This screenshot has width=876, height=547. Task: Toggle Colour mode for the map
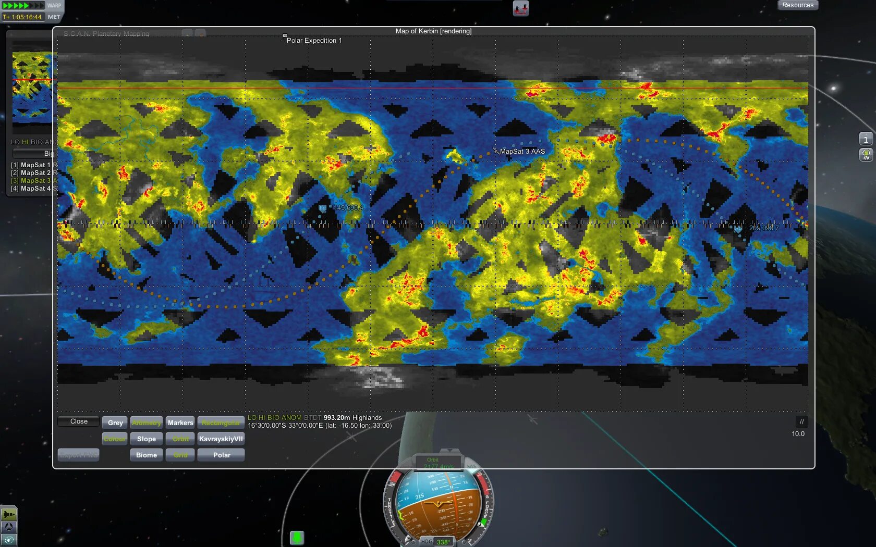pos(115,439)
